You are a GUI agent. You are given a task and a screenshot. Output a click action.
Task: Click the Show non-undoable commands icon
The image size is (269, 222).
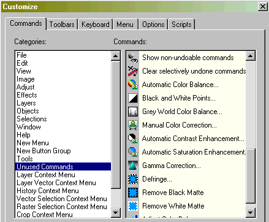click(133, 58)
